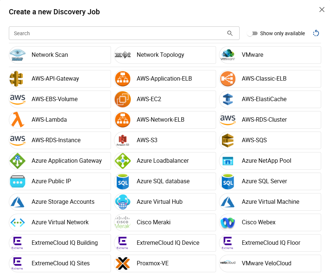This screenshot has width=330, height=273.
Task: Click the AWS-EBS-Volume aws logo
Action: [x=18, y=99]
